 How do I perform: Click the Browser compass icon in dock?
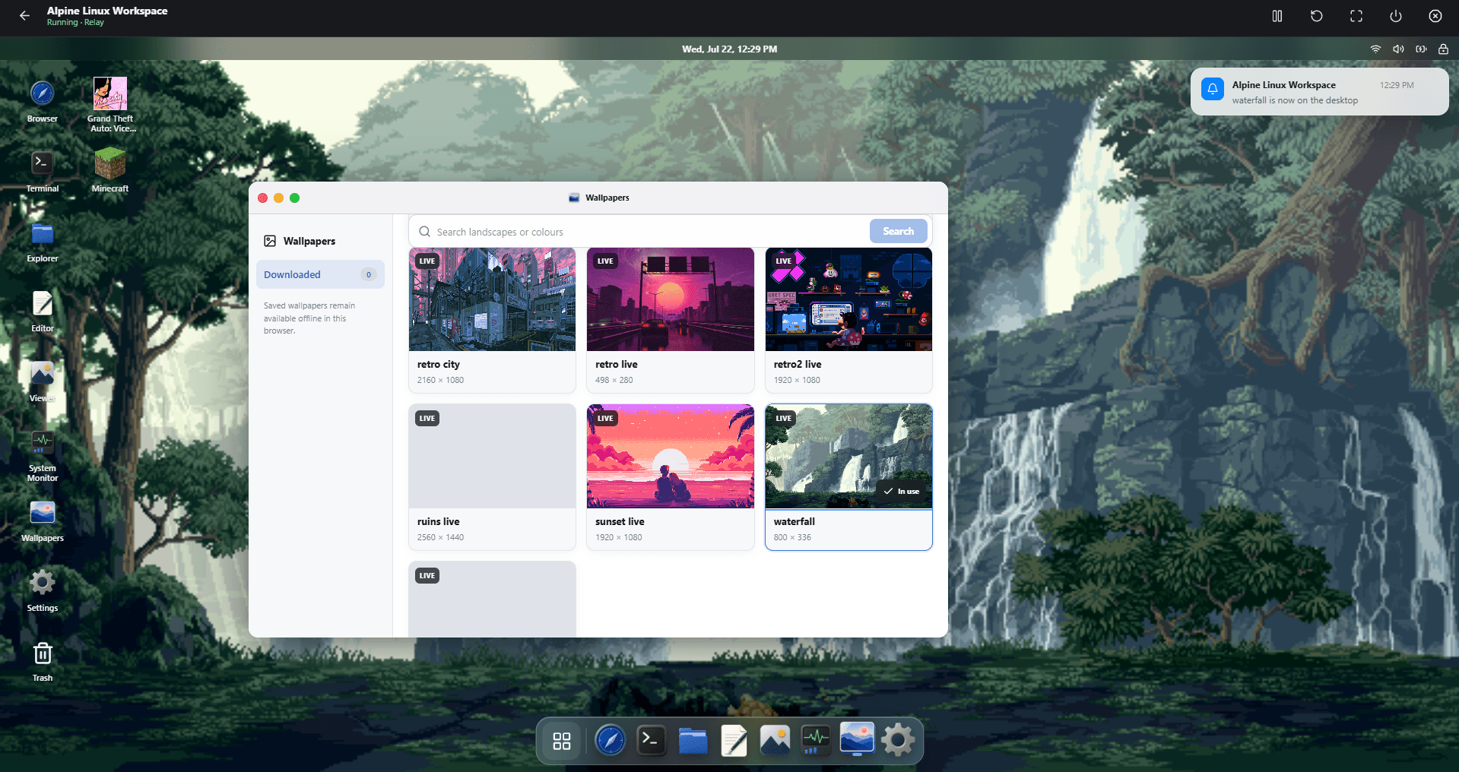tap(610, 740)
